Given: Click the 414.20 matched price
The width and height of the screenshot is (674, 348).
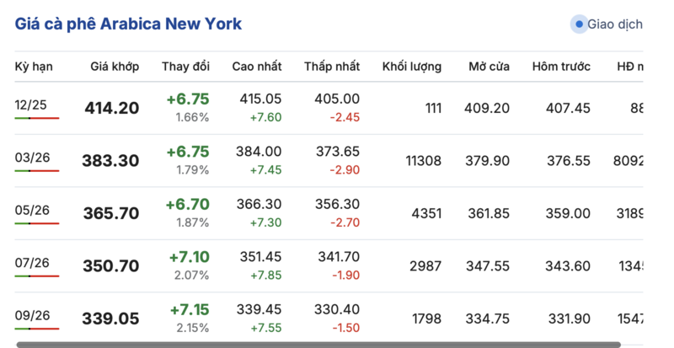Looking at the screenshot, I should tap(112, 109).
